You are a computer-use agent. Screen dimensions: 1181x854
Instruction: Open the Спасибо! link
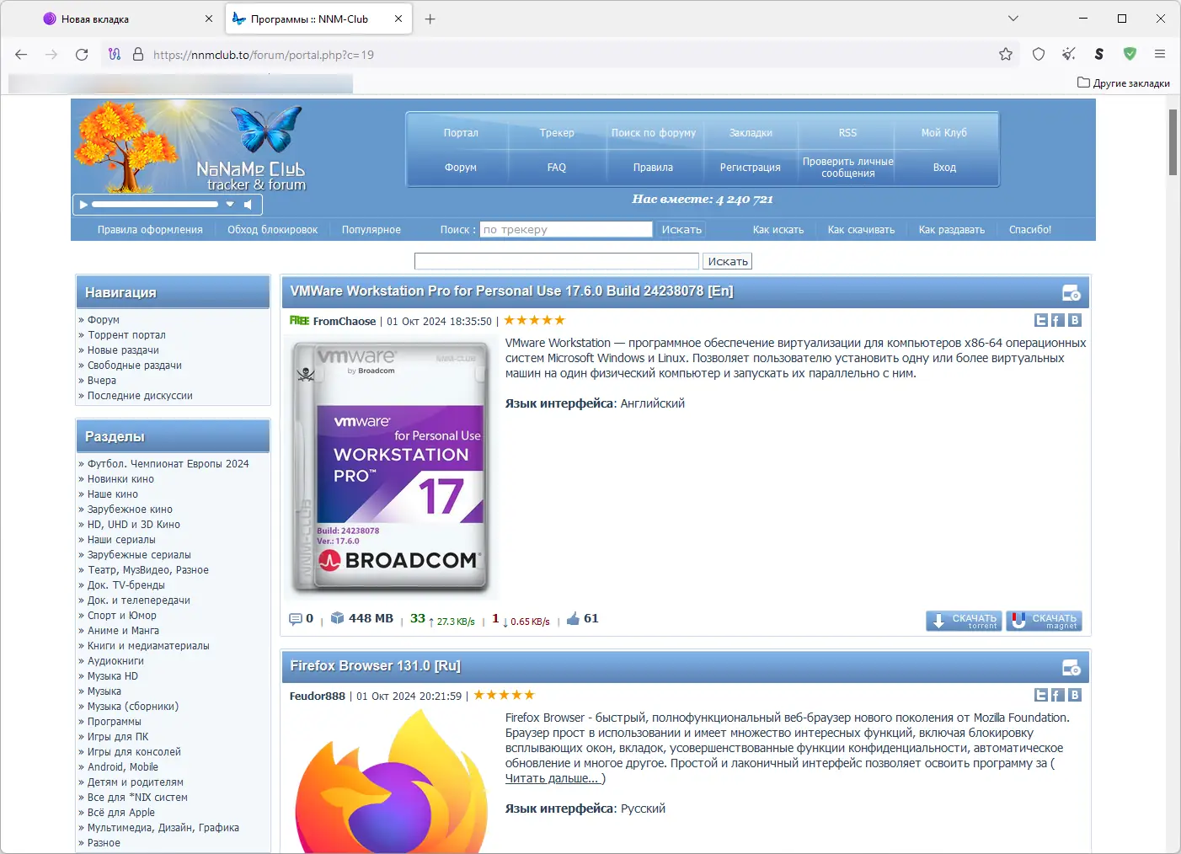pos(1030,230)
